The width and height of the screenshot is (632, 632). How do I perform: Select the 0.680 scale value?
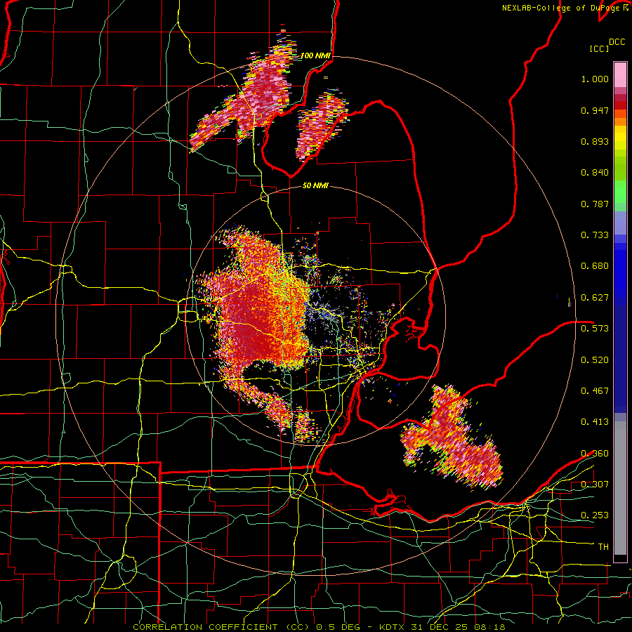(595, 266)
